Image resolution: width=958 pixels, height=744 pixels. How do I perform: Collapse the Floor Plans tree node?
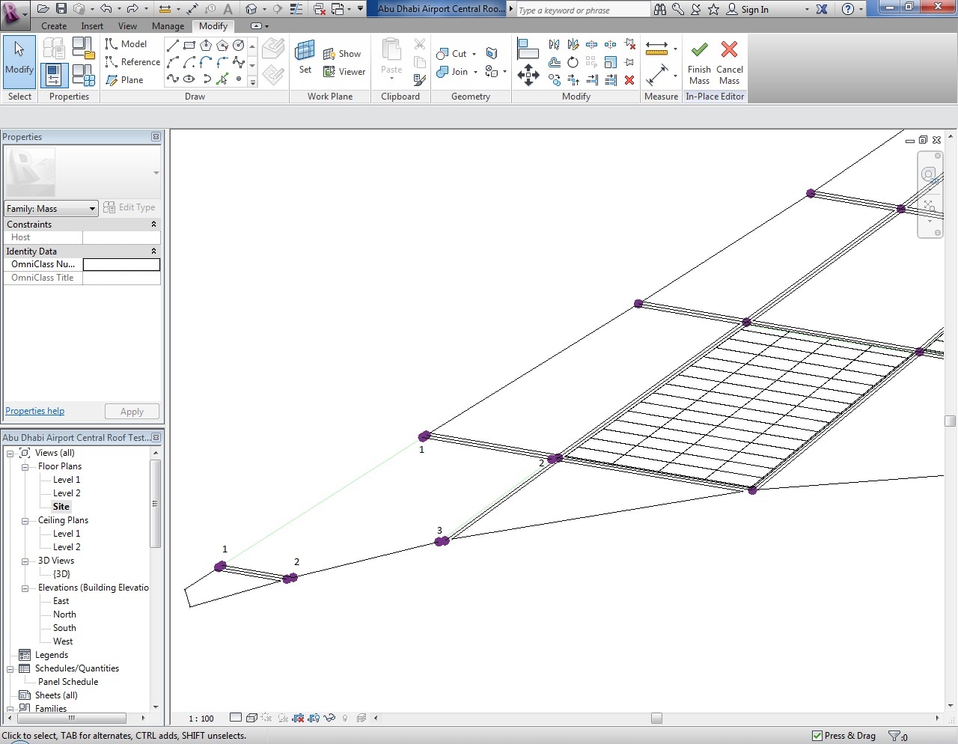pos(25,467)
